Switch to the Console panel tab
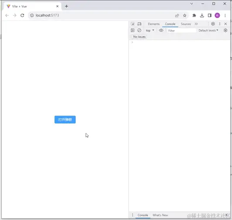Image resolution: width=232 pixels, height=220 pixels. point(170,24)
